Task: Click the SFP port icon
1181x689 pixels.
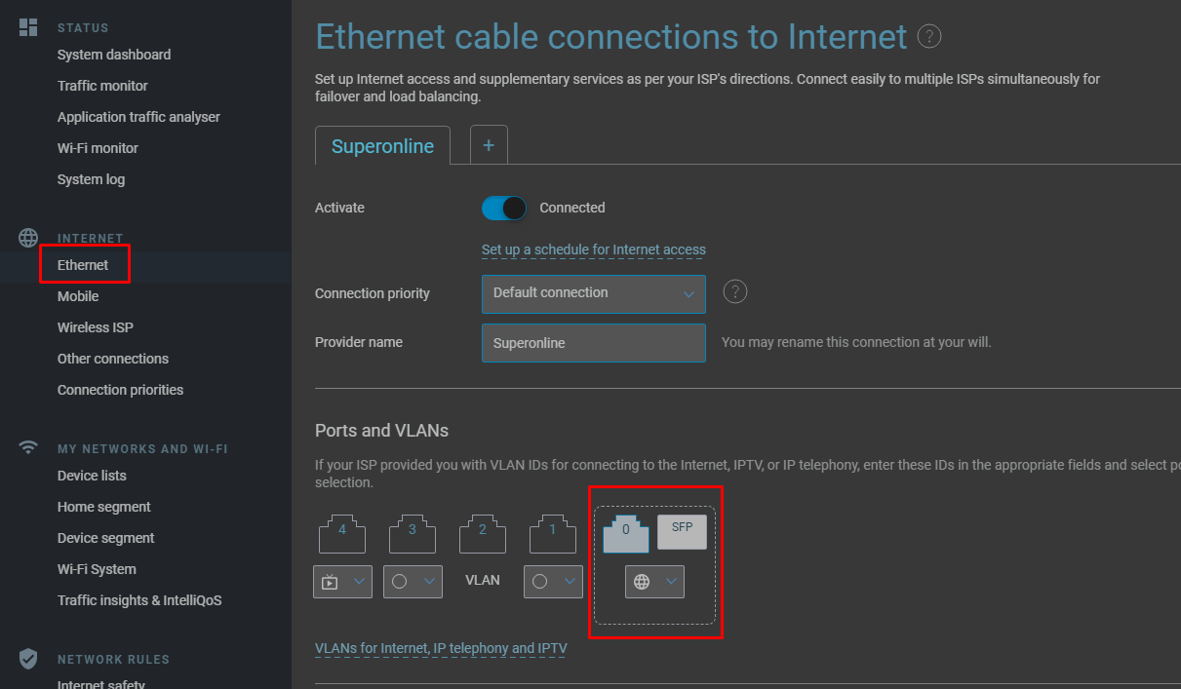Action: [682, 532]
